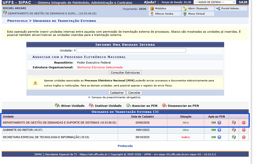The height and width of the screenshot is (164, 253).
Task: Disassociate GABINETE DO REITOR from PEN
Action: click(244, 130)
